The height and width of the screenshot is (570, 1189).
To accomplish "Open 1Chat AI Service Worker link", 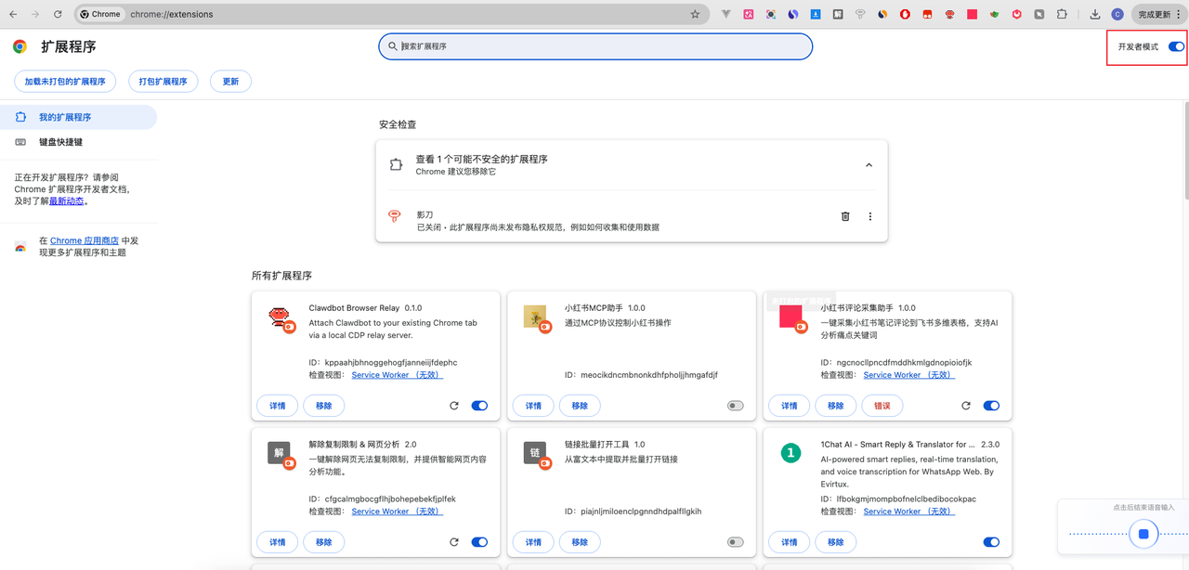I will pyautogui.click(x=909, y=512).
